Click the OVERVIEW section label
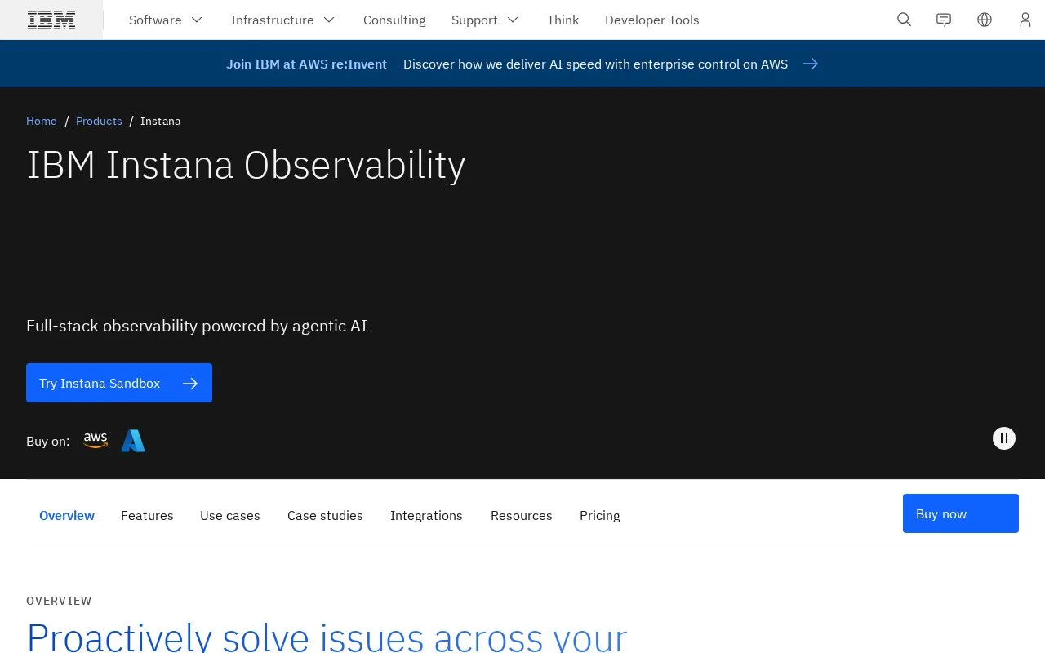The image size is (1045, 653). click(x=59, y=601)
